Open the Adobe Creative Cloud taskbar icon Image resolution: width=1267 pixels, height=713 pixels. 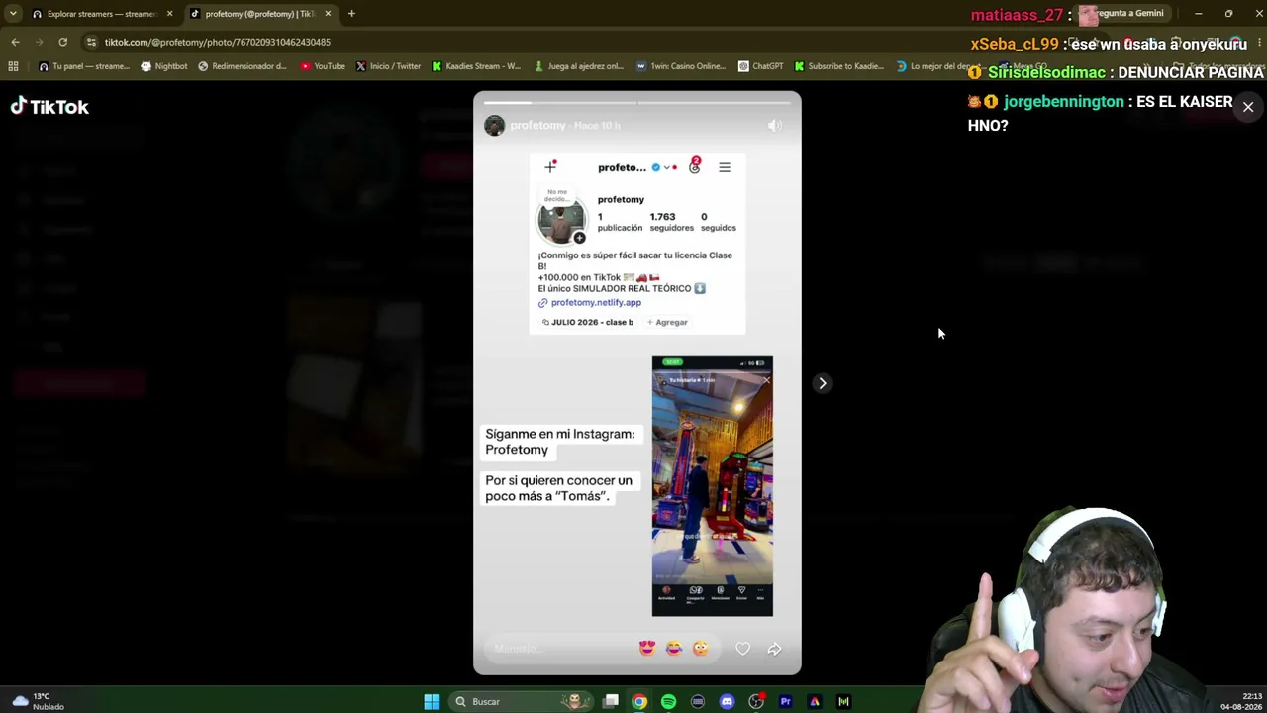tap(815, 701)
